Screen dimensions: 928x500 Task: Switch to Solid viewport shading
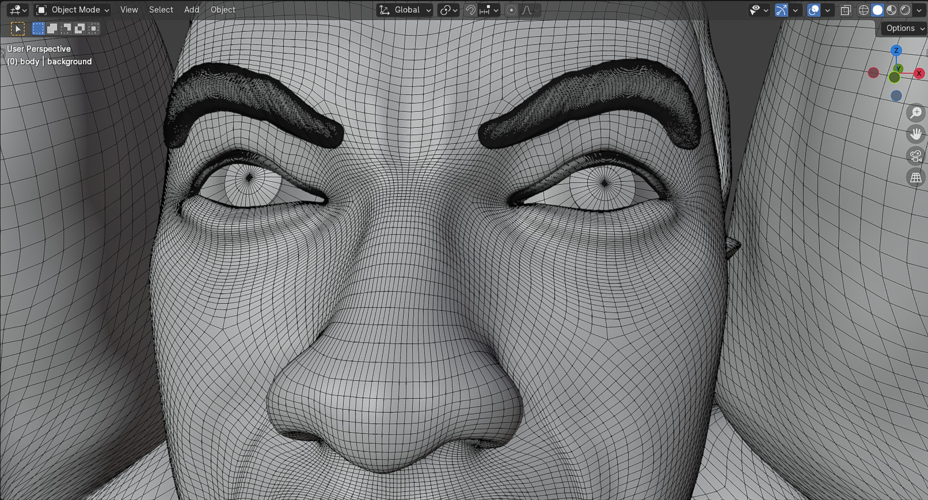coord(877,10)
